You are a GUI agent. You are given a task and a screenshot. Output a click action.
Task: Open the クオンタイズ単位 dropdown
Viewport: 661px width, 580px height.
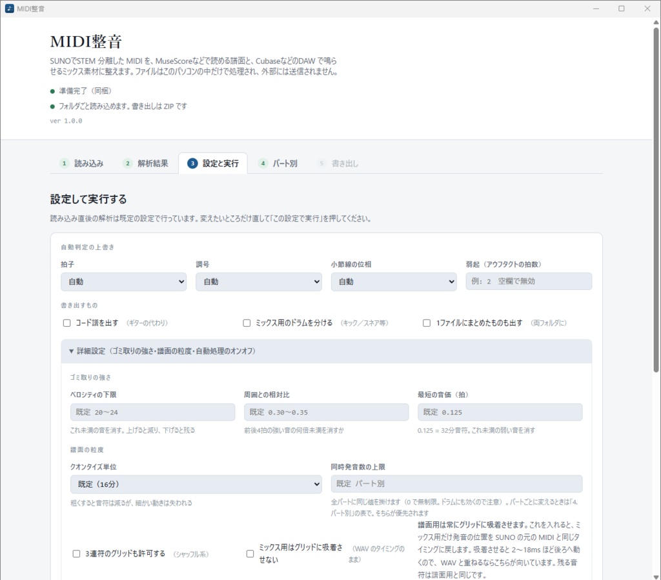(196, 484)
